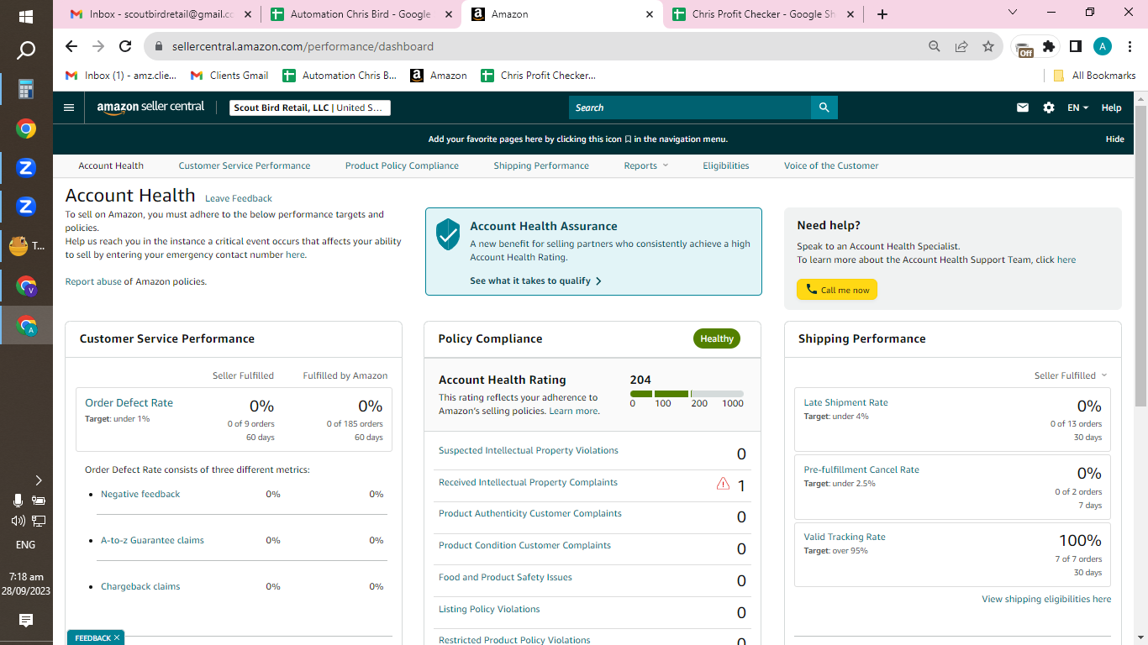This screenshot has width=1148, height=645.
Task: Click the taskbar microphone icon
Action: [x=18, y=501]
